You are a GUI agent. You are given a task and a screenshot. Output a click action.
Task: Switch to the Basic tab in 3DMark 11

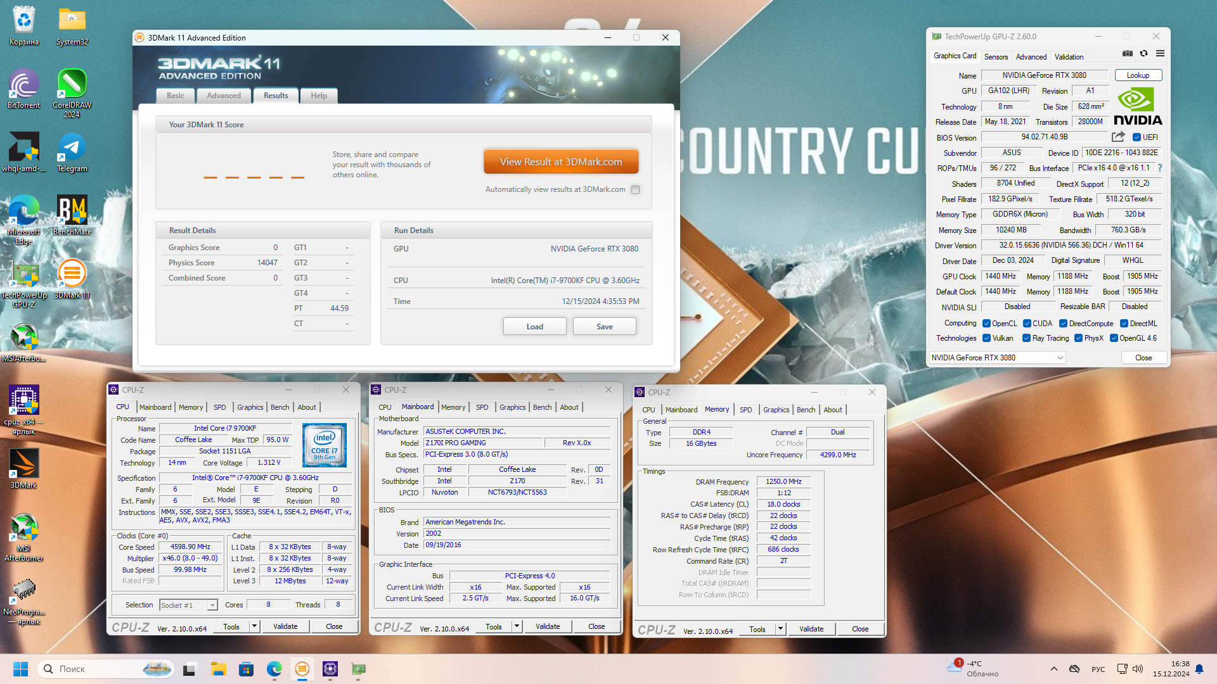tap(176, 96)
